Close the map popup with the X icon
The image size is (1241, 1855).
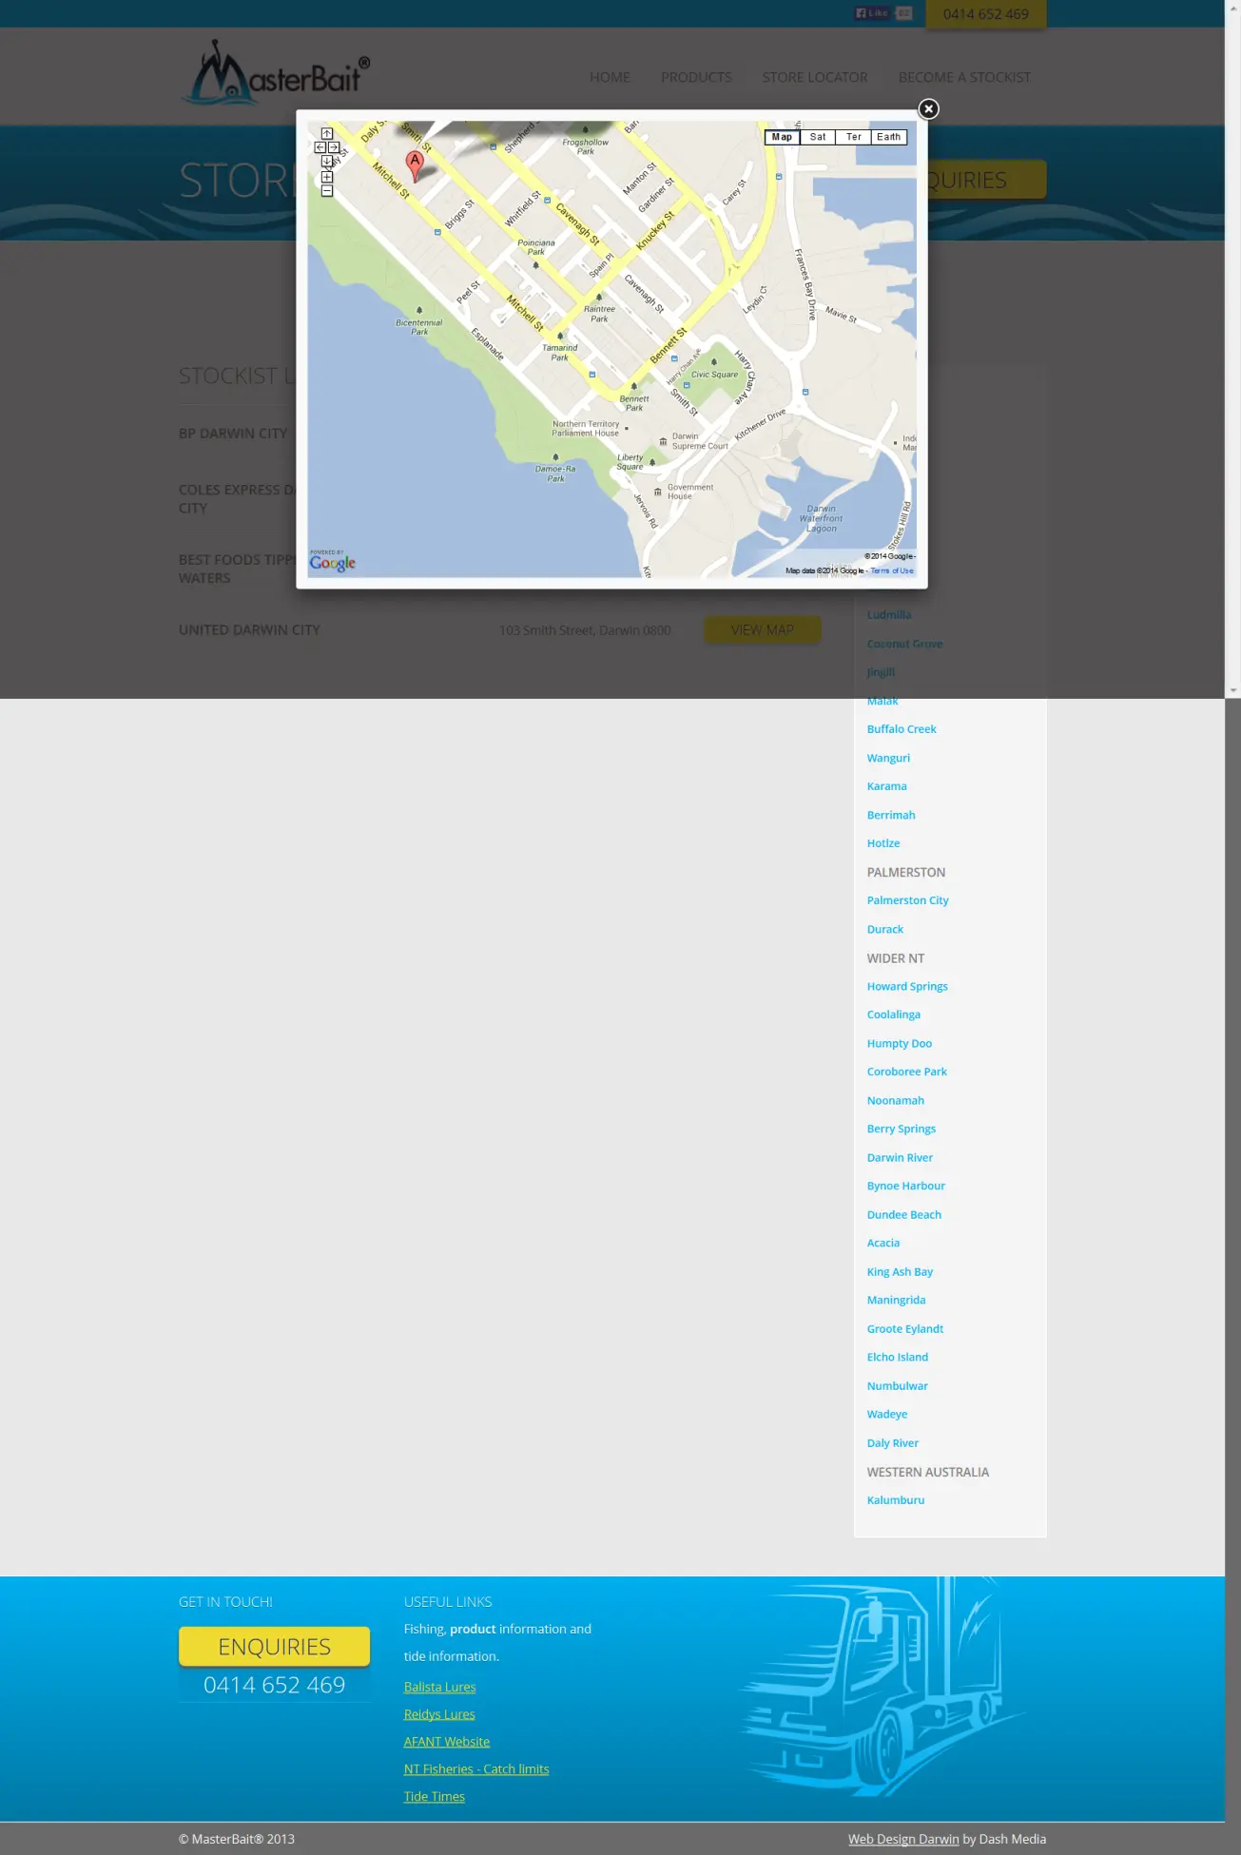pos(928,109)
